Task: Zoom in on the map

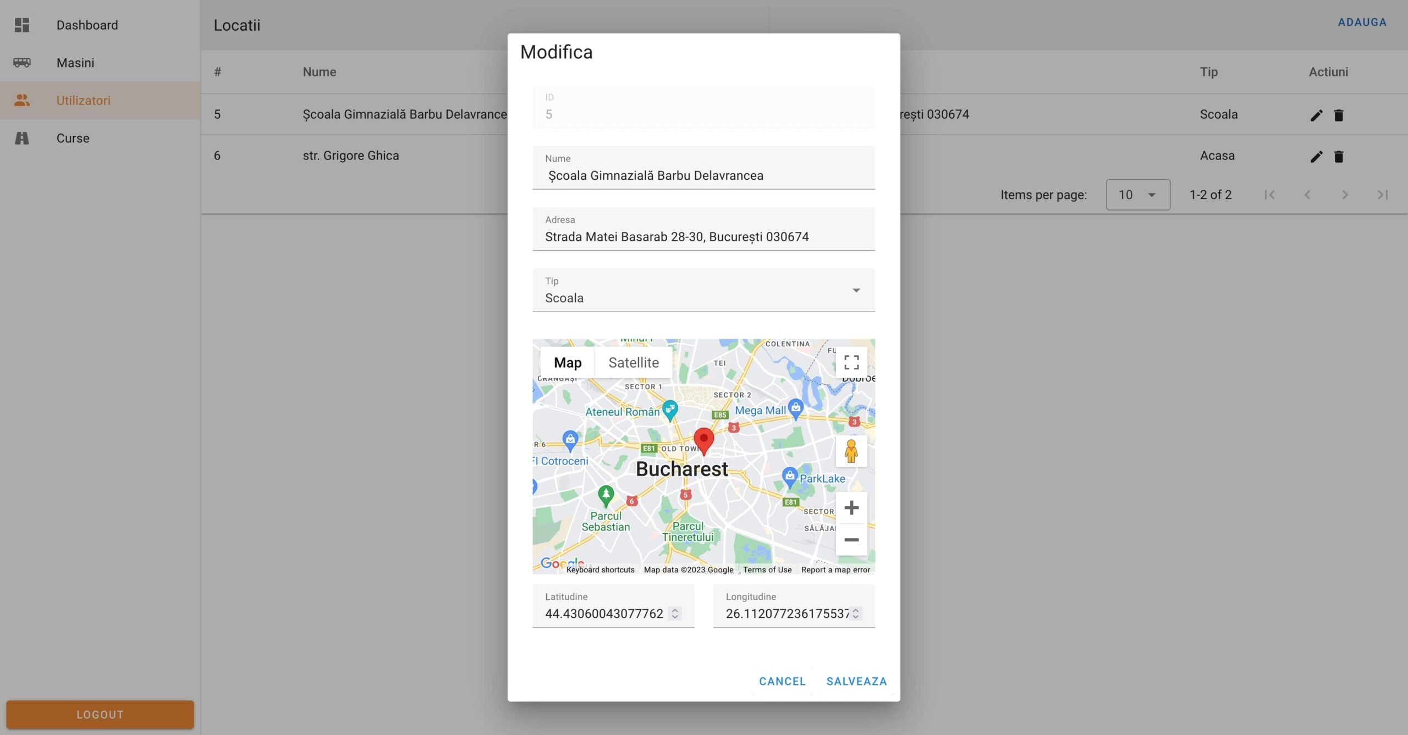Action: 851,507
